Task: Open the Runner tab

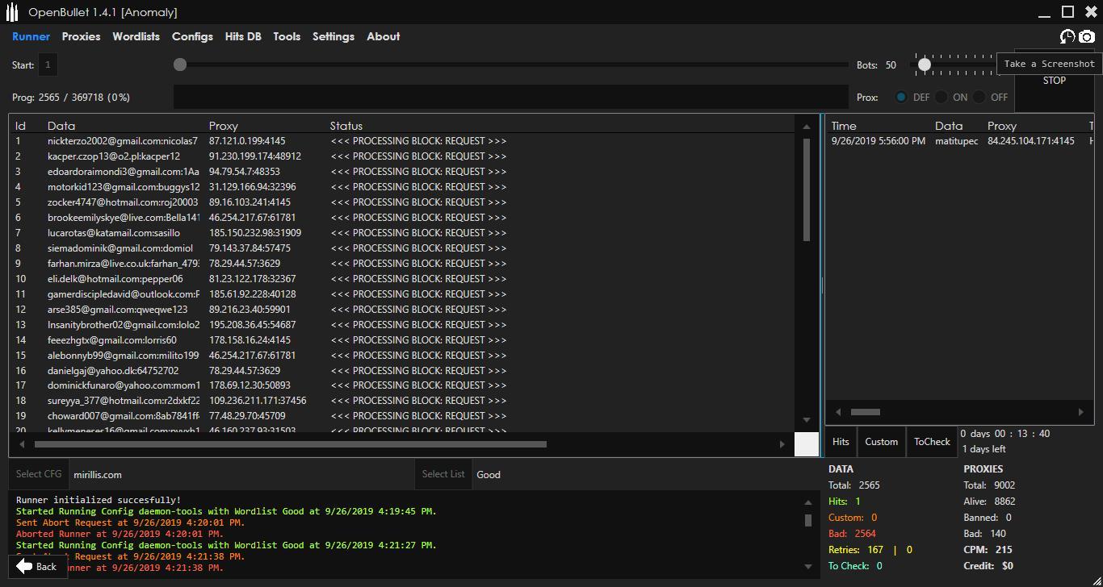Action: 31,36
